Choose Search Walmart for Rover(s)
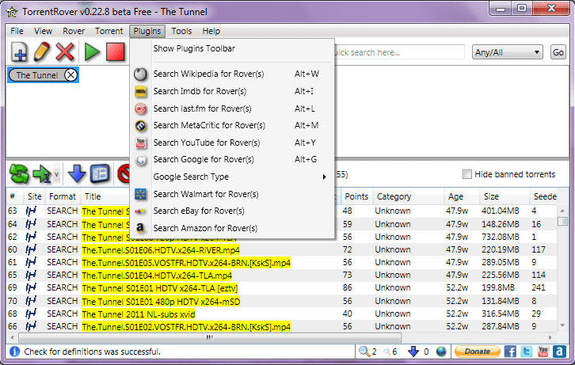Viewport: 575px width, 365px height. 232,194
